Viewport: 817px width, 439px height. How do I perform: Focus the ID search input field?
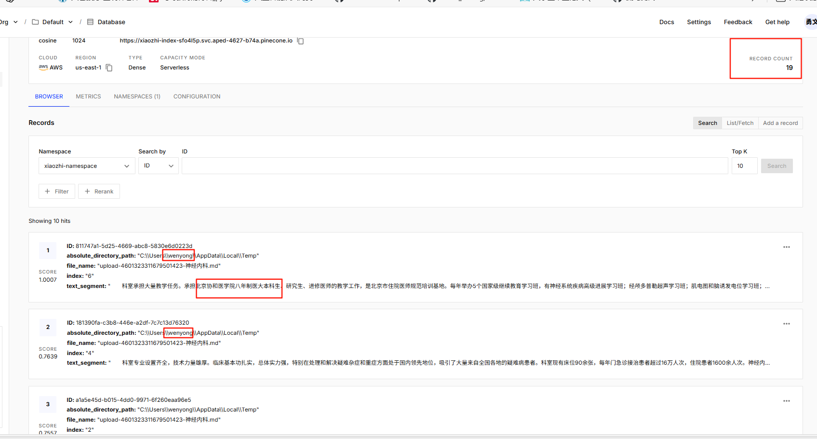(x=455, y=165)
